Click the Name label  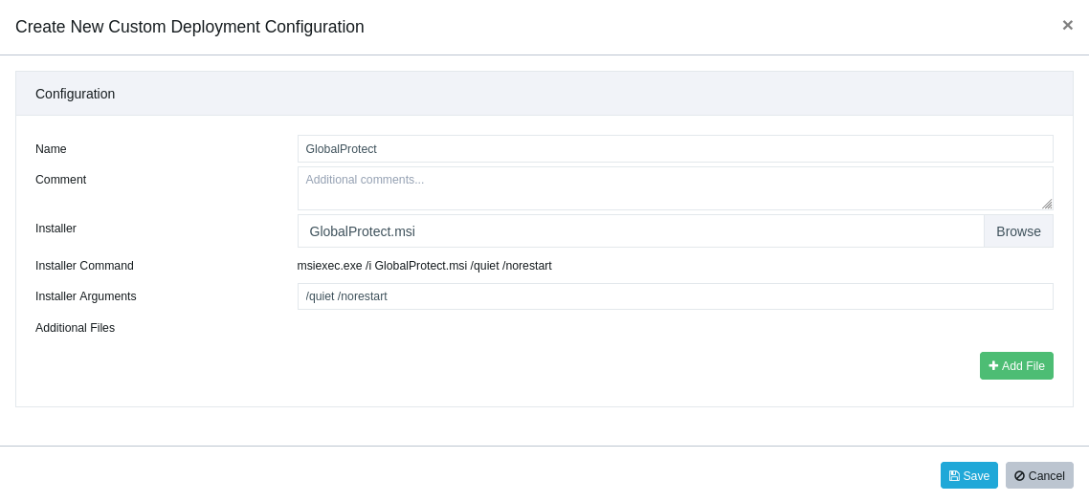click(51, 149)
